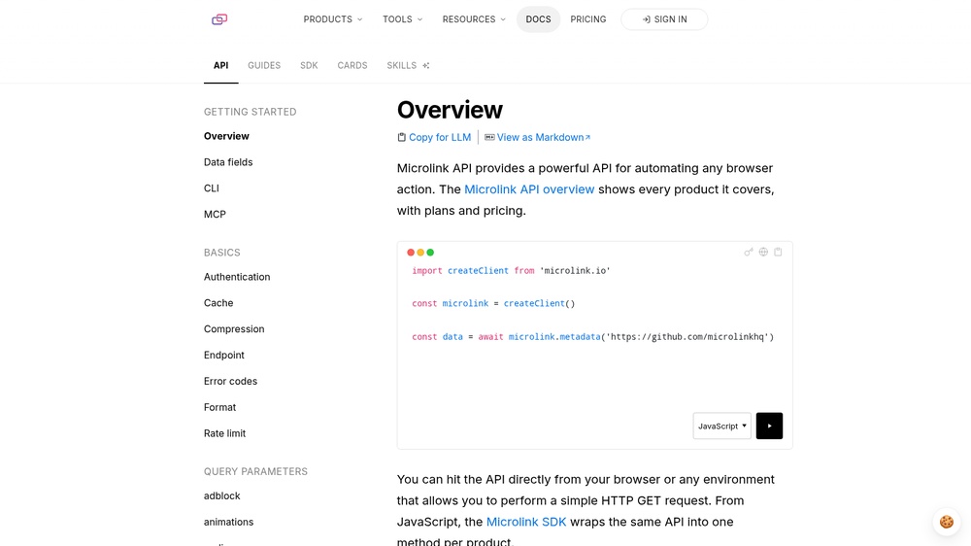Select the API tab

[221, 66]
